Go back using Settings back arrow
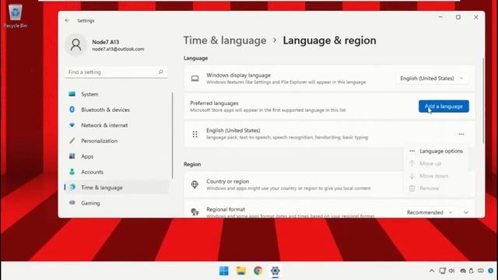The image size is (498, 280). coord(68,20)
